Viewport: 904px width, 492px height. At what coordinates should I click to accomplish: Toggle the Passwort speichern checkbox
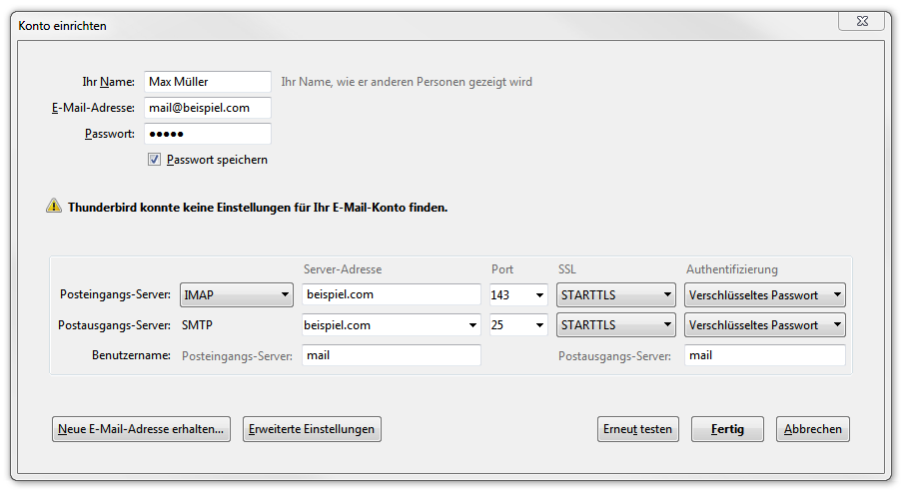point(154,160)
